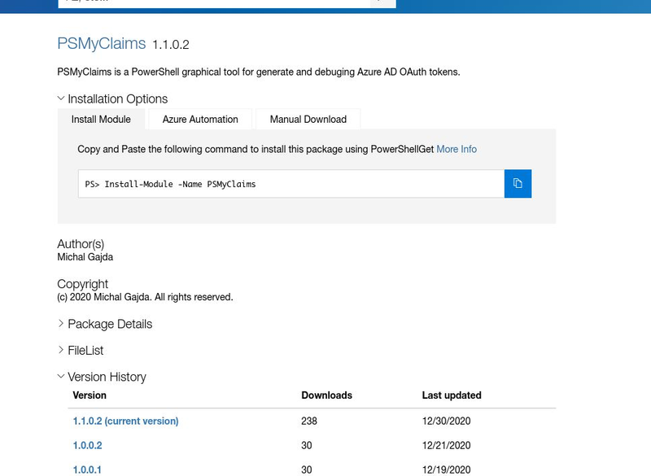Select the 12/21/2020 last updated date
The height and width of the screenshot is (476, 651).
pyautogui.click(x=446, y=445)
